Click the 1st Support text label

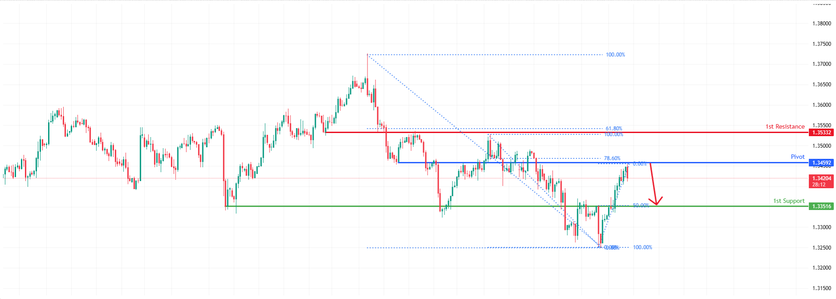click(x=788, y=201)
